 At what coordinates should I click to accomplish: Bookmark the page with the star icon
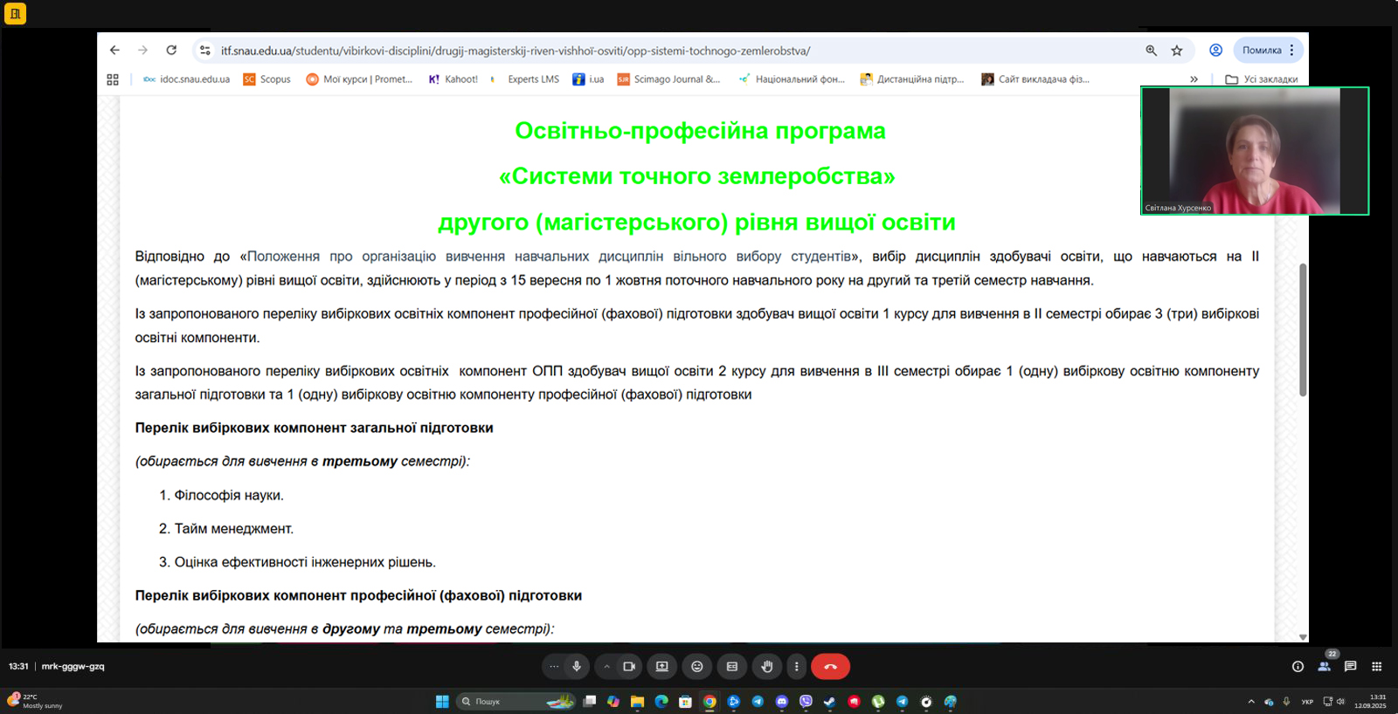(1177, 51)
